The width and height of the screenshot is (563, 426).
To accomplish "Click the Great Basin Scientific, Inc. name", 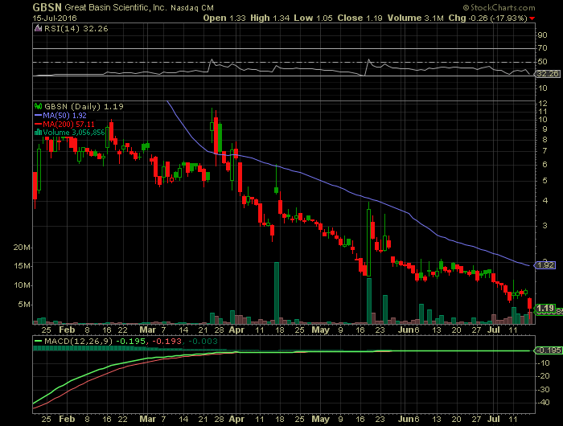I will click(116, 7).
